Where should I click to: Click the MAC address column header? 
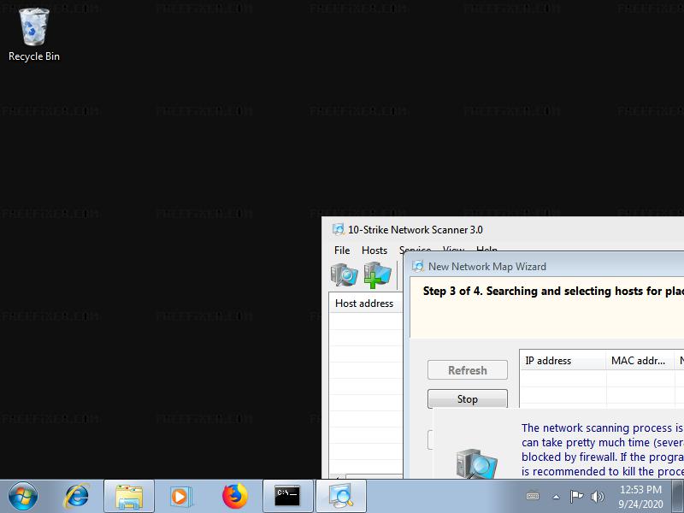pos(639,361)
